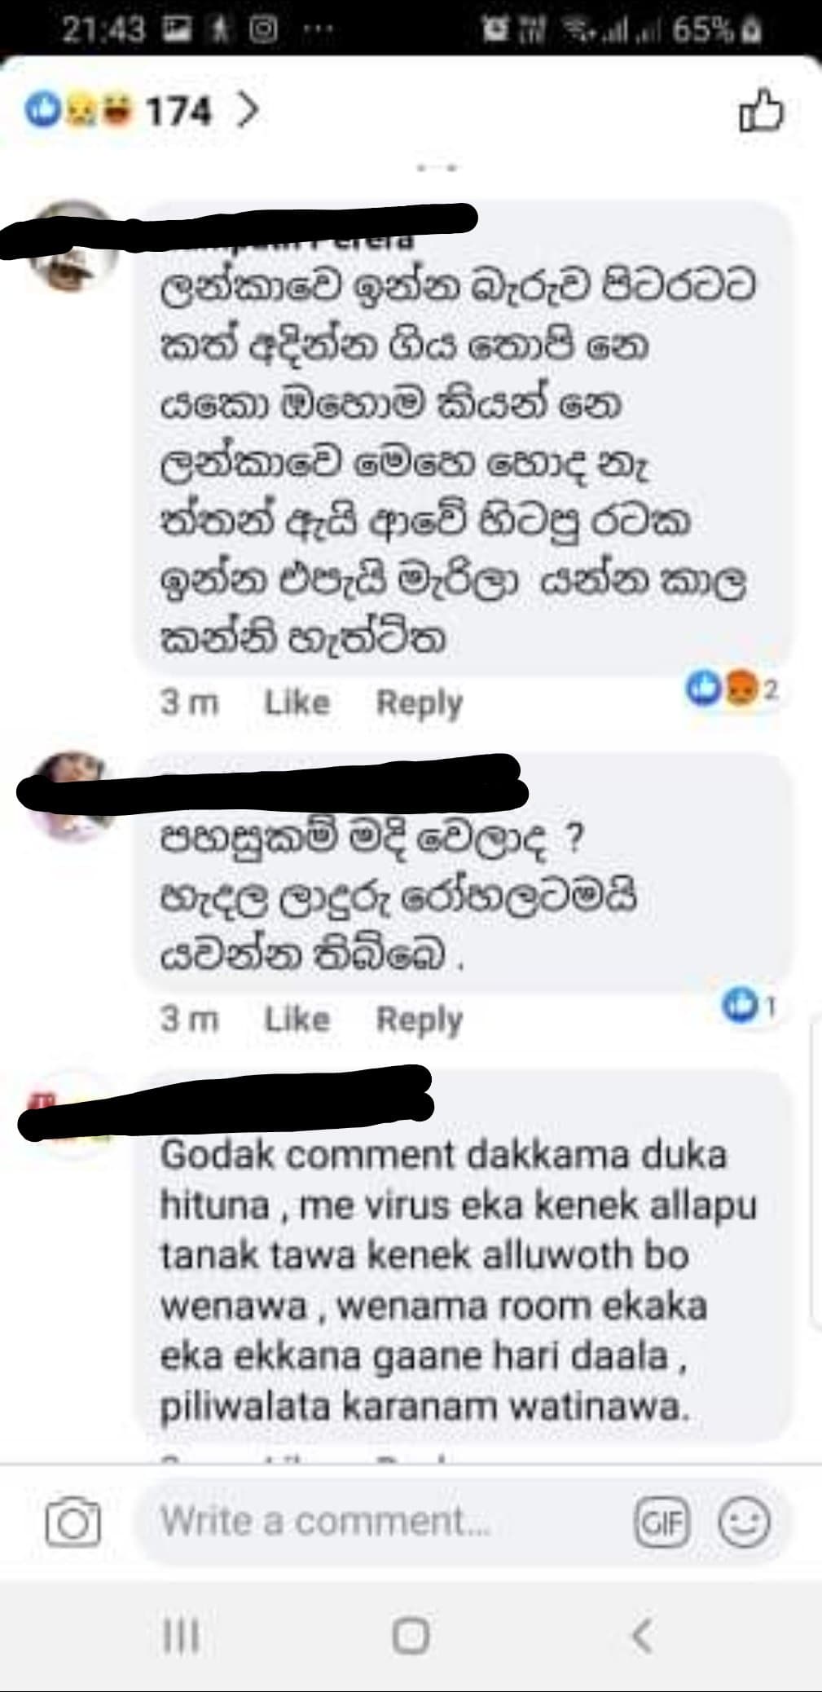The image size is (822, 1692).
Task: Focus the Write a comment field
Action: click(383, 1522)
